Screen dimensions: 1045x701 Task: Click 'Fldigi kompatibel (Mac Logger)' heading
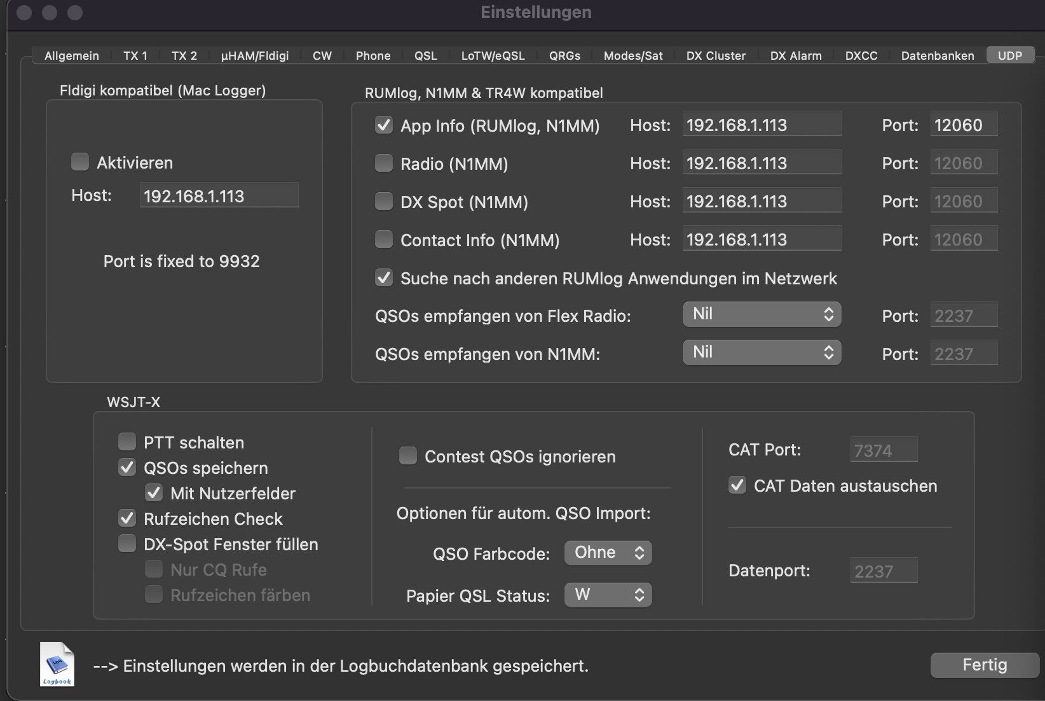pyautogui.click(x=163, y=90)
